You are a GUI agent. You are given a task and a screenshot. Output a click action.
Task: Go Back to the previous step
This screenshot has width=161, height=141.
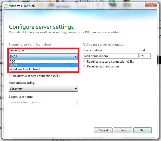123,130
